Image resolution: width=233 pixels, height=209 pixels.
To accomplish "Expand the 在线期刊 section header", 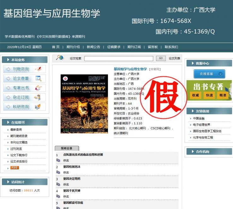I will (25, 122).
